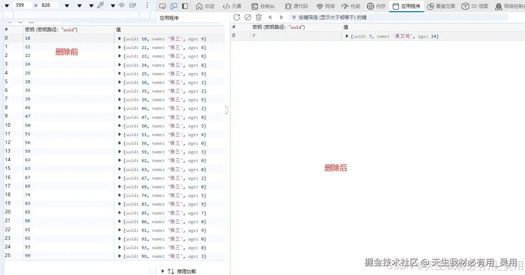
Task: Expand the value for uuid 7 吴又可
Action: coord(347,36)
